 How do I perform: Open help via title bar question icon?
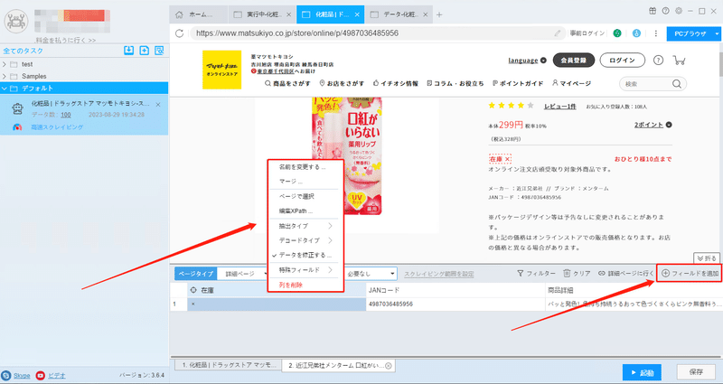pos(665,11)
